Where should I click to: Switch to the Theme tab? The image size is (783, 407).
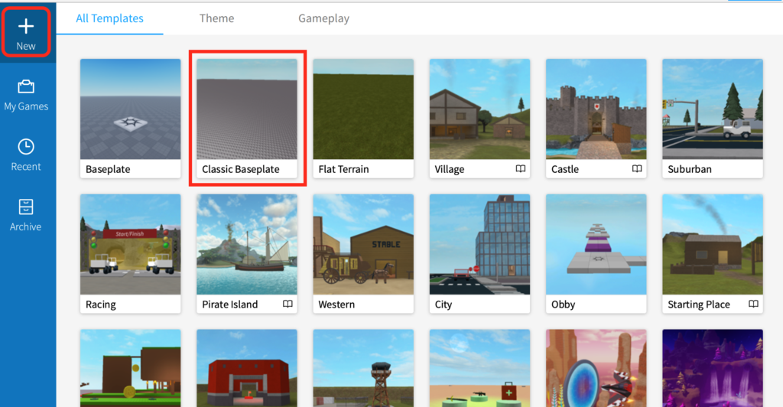216,18
